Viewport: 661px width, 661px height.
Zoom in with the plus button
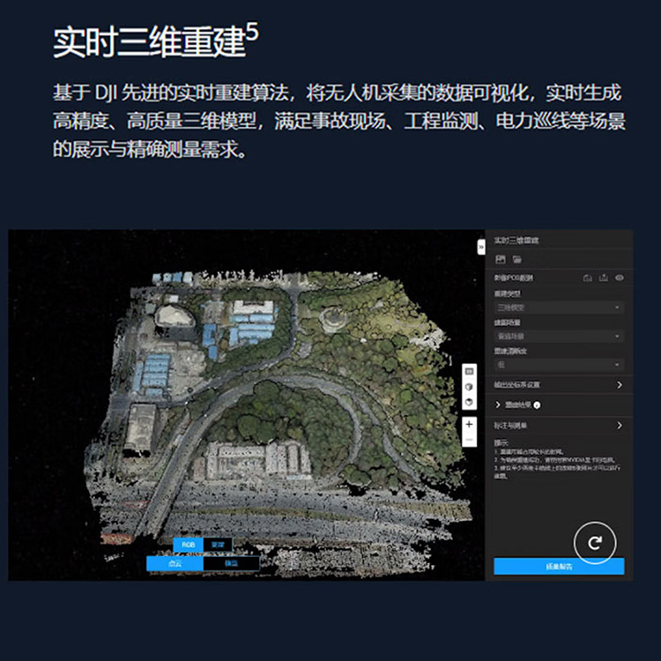coord(469,424)
